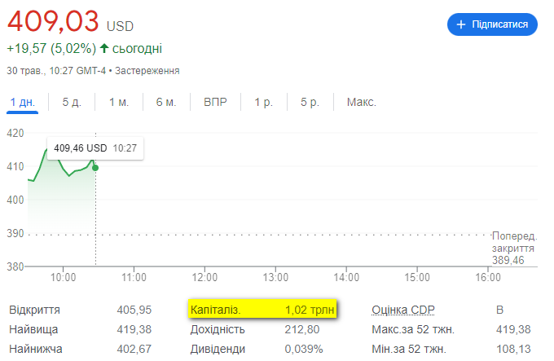Click the plus icon in Підписатися button
Screen dimensions: 554x361
[x=461, y=24]
